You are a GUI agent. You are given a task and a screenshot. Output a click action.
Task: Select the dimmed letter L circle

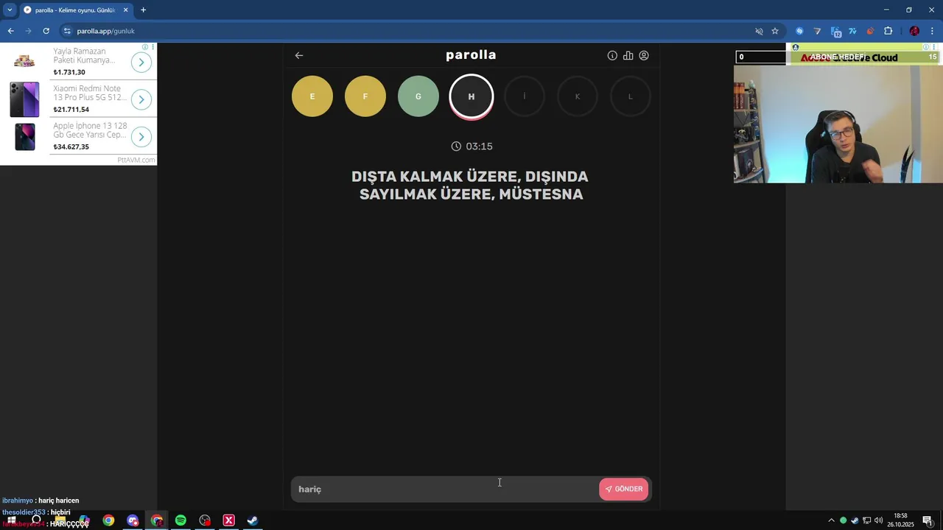coord(631,96)
